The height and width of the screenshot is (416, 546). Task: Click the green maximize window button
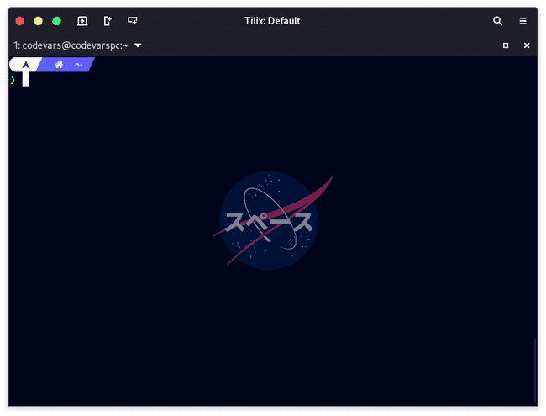click(57, 21)
